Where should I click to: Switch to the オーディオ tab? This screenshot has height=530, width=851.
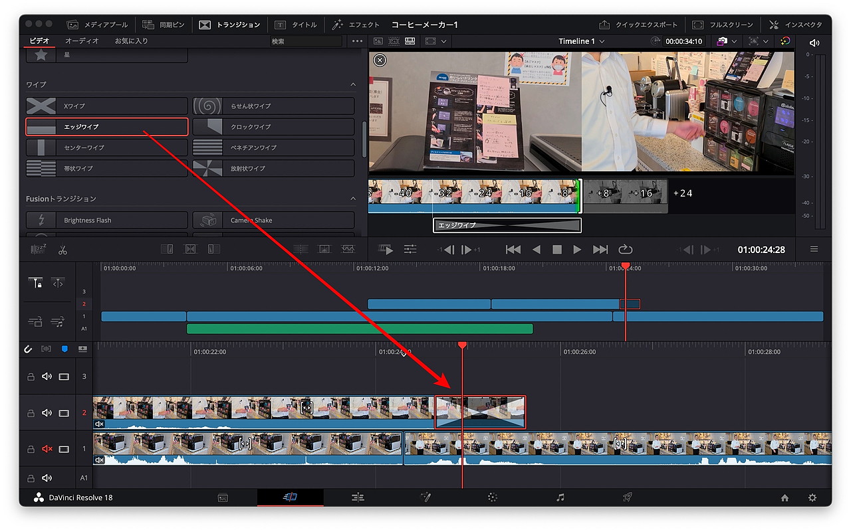click(82, 41)
